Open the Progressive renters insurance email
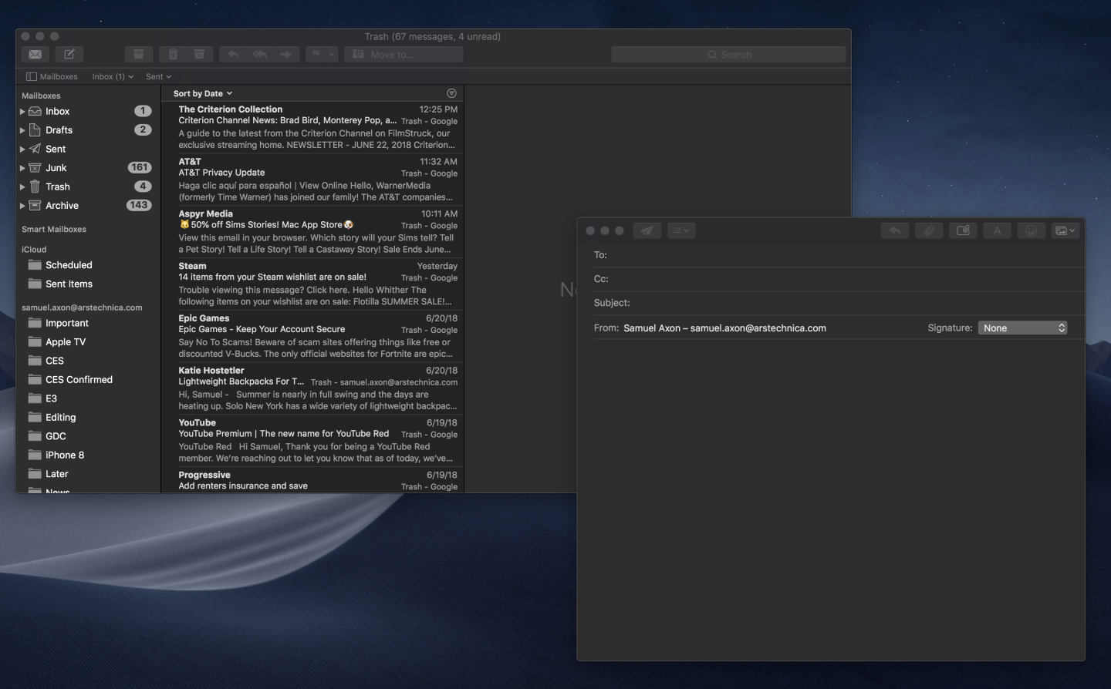 pos(313,481)
